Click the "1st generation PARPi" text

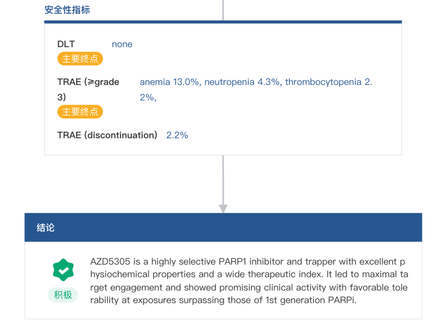pos(311,300)
